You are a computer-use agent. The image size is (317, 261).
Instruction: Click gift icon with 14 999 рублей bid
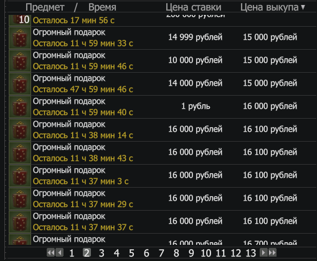tap(20, 38)
